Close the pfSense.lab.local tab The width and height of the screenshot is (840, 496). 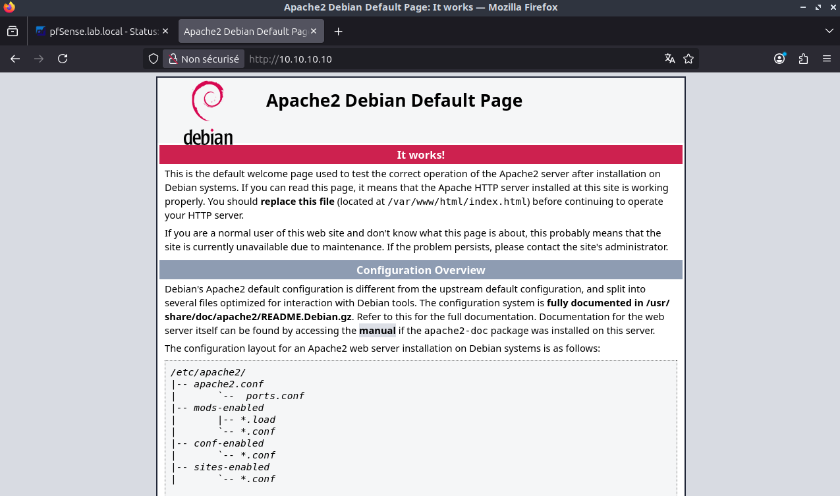[165, 31]
